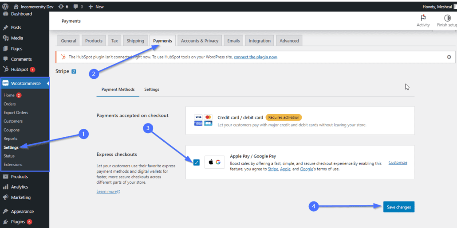Click the WordPress logo icon
Image resolution: width=457 pixels, height=228 pixels.
click(5, 6)
